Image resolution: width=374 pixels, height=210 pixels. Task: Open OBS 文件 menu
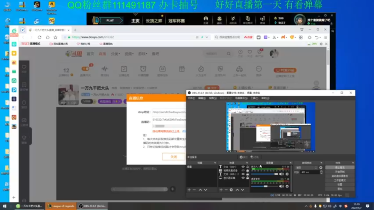coord(191,98)
